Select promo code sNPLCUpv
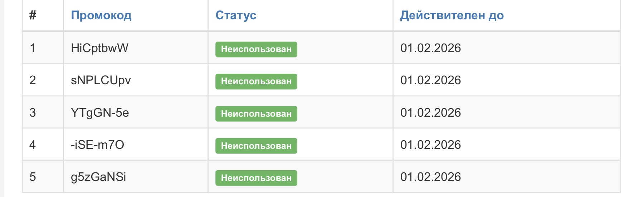This screenshot has height=197, width=624. 101,80
